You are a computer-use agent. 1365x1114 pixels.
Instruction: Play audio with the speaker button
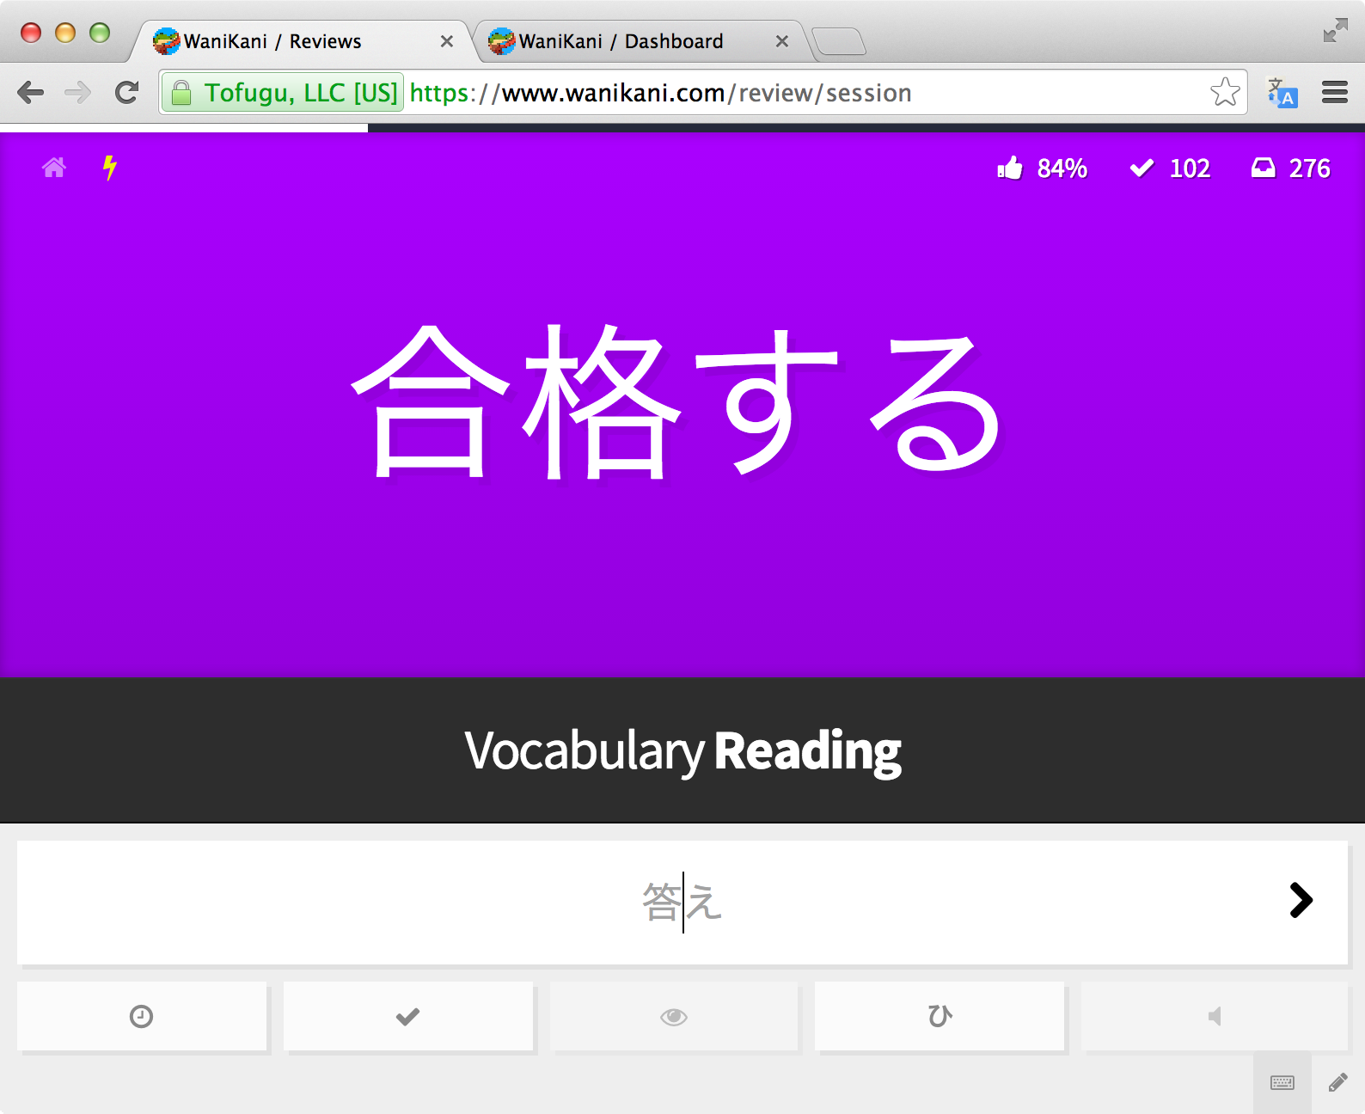coord(1215,1016)
